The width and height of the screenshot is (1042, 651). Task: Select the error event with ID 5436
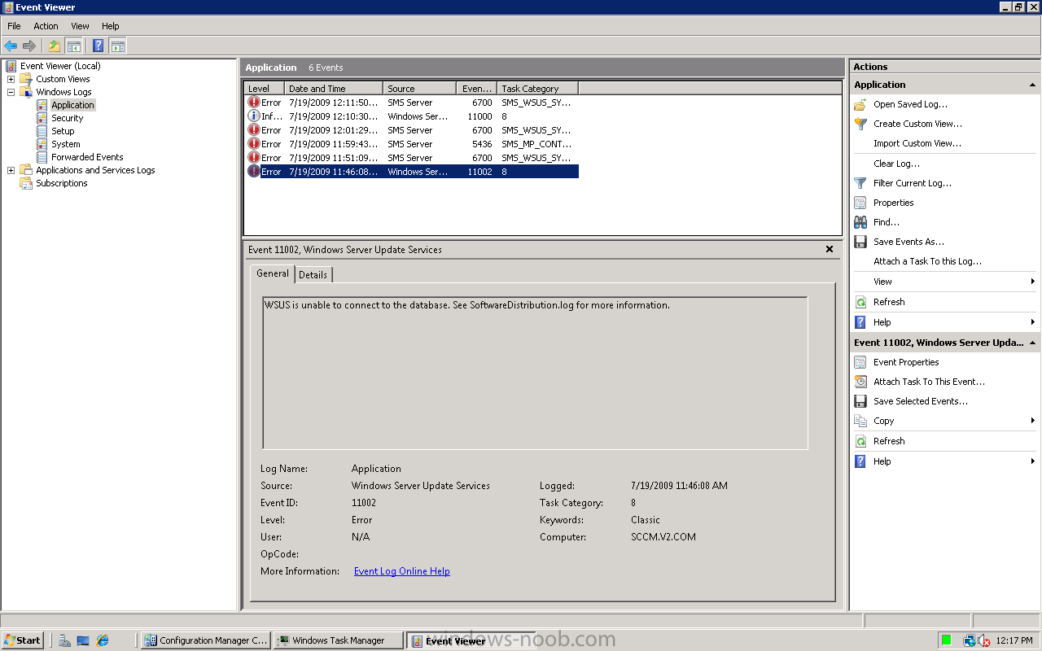point(412,144)
